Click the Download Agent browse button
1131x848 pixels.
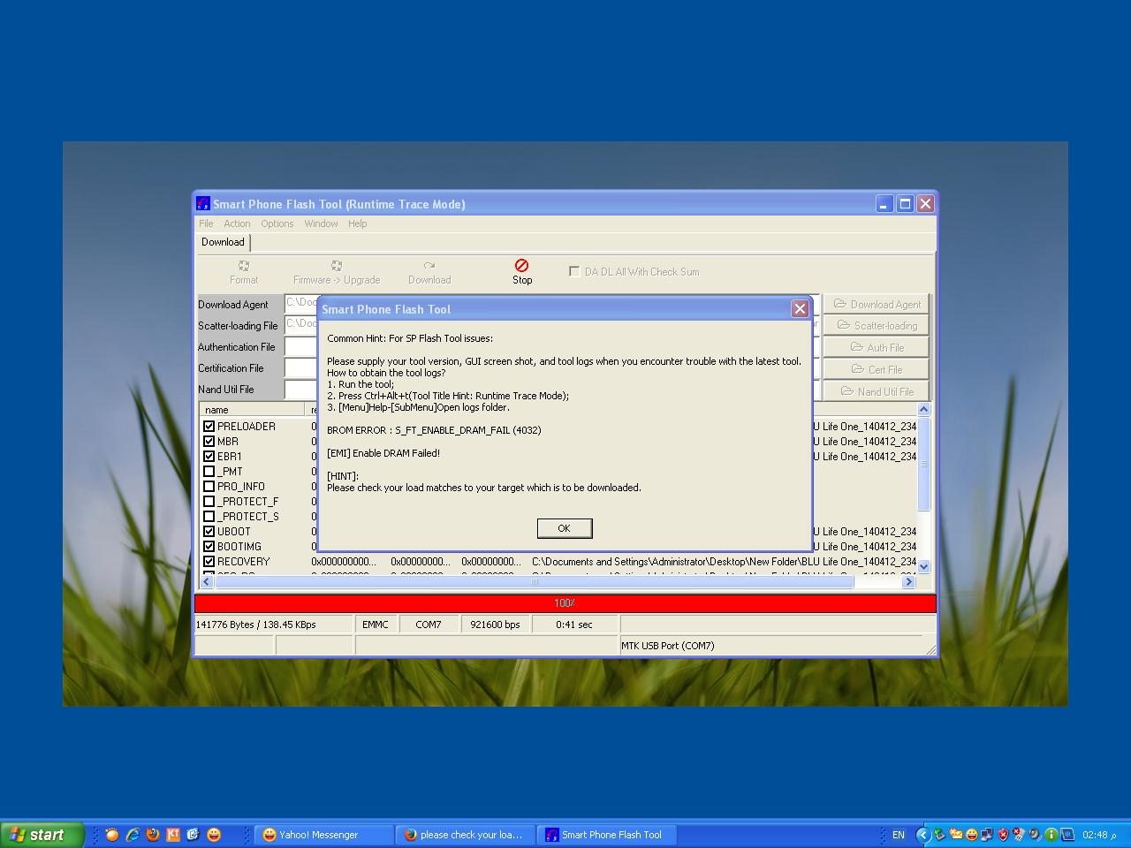coord(877,304)
